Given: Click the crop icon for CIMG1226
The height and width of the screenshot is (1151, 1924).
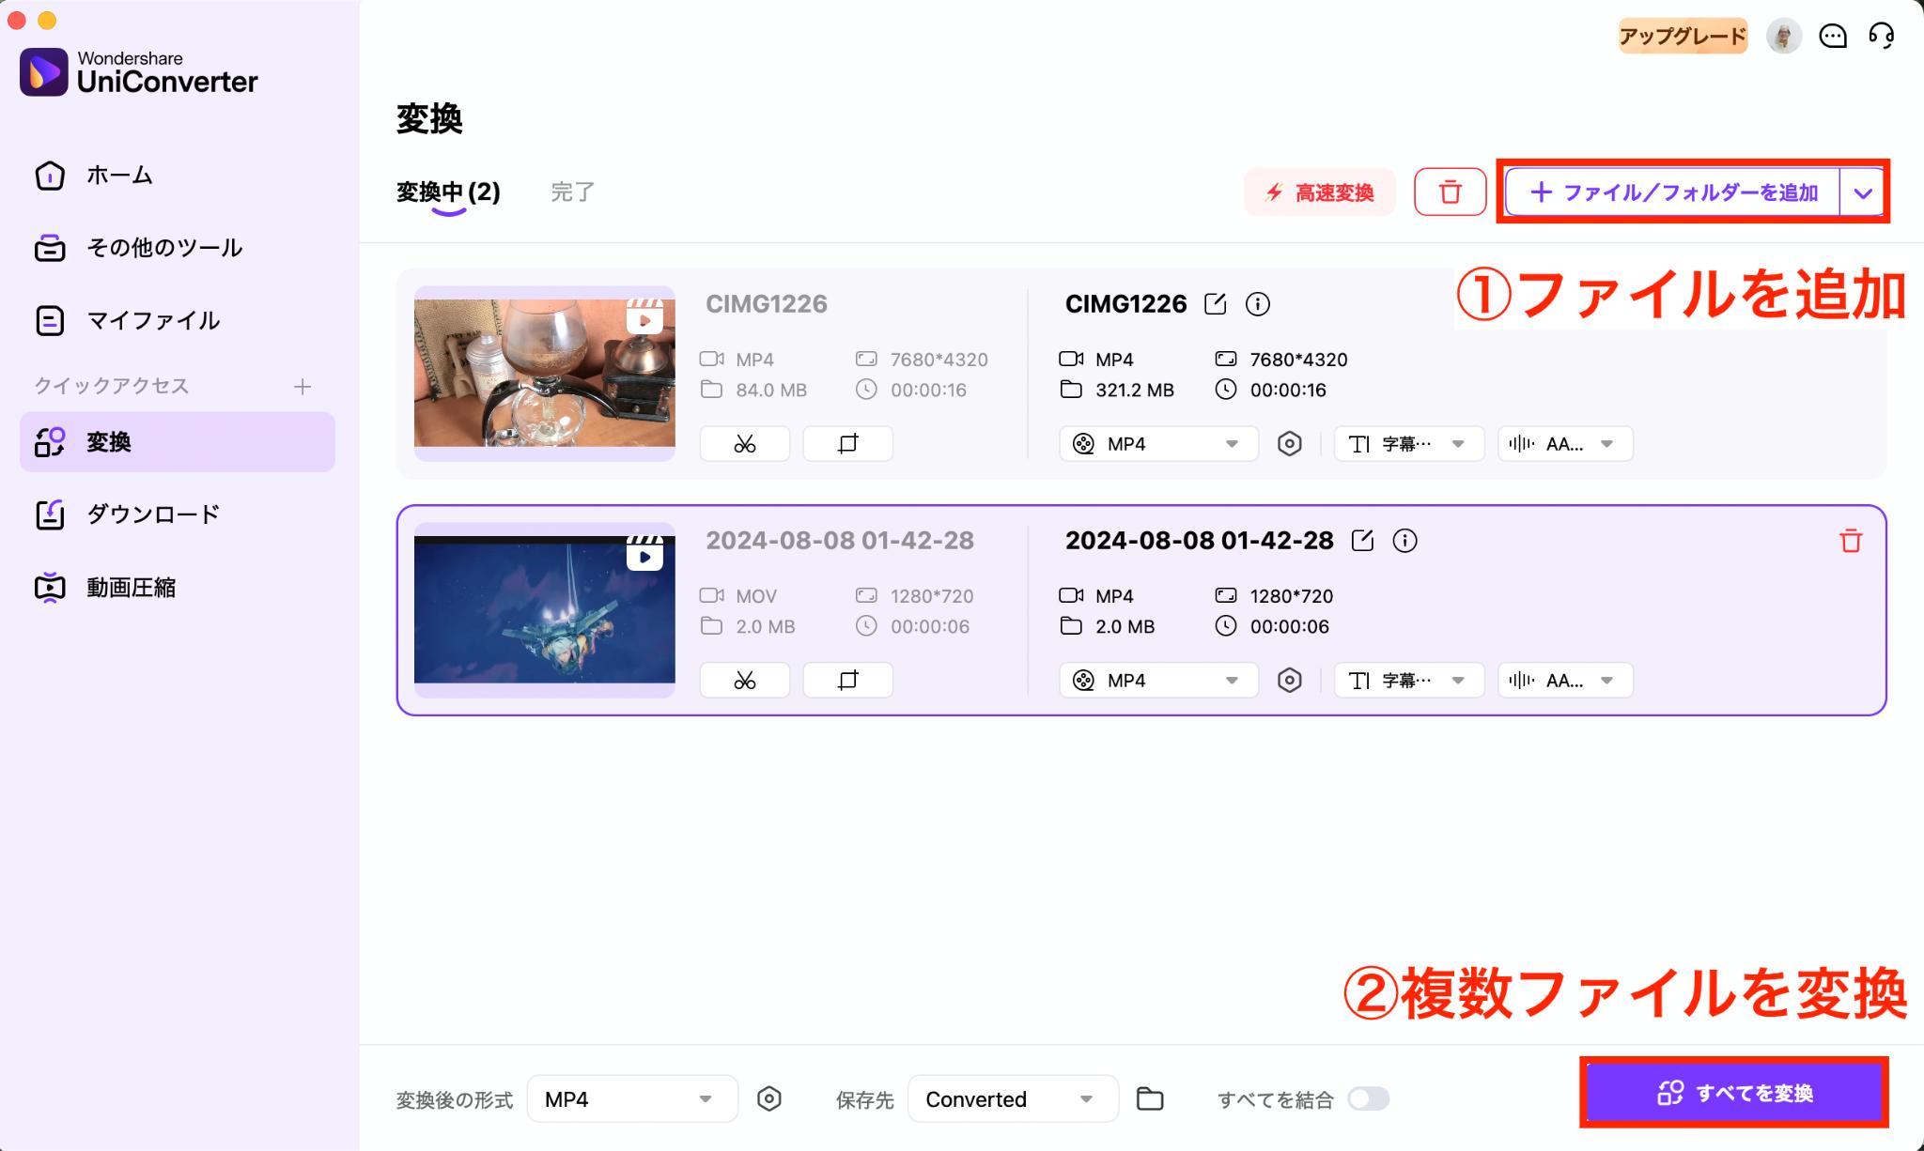Looking at the screenshot, I should pos(846,440).
